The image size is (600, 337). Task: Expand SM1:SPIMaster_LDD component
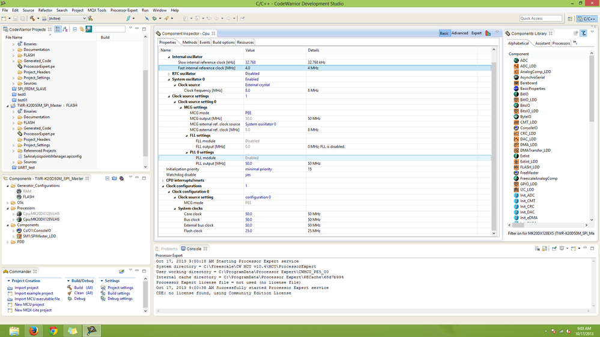point(13,236)
